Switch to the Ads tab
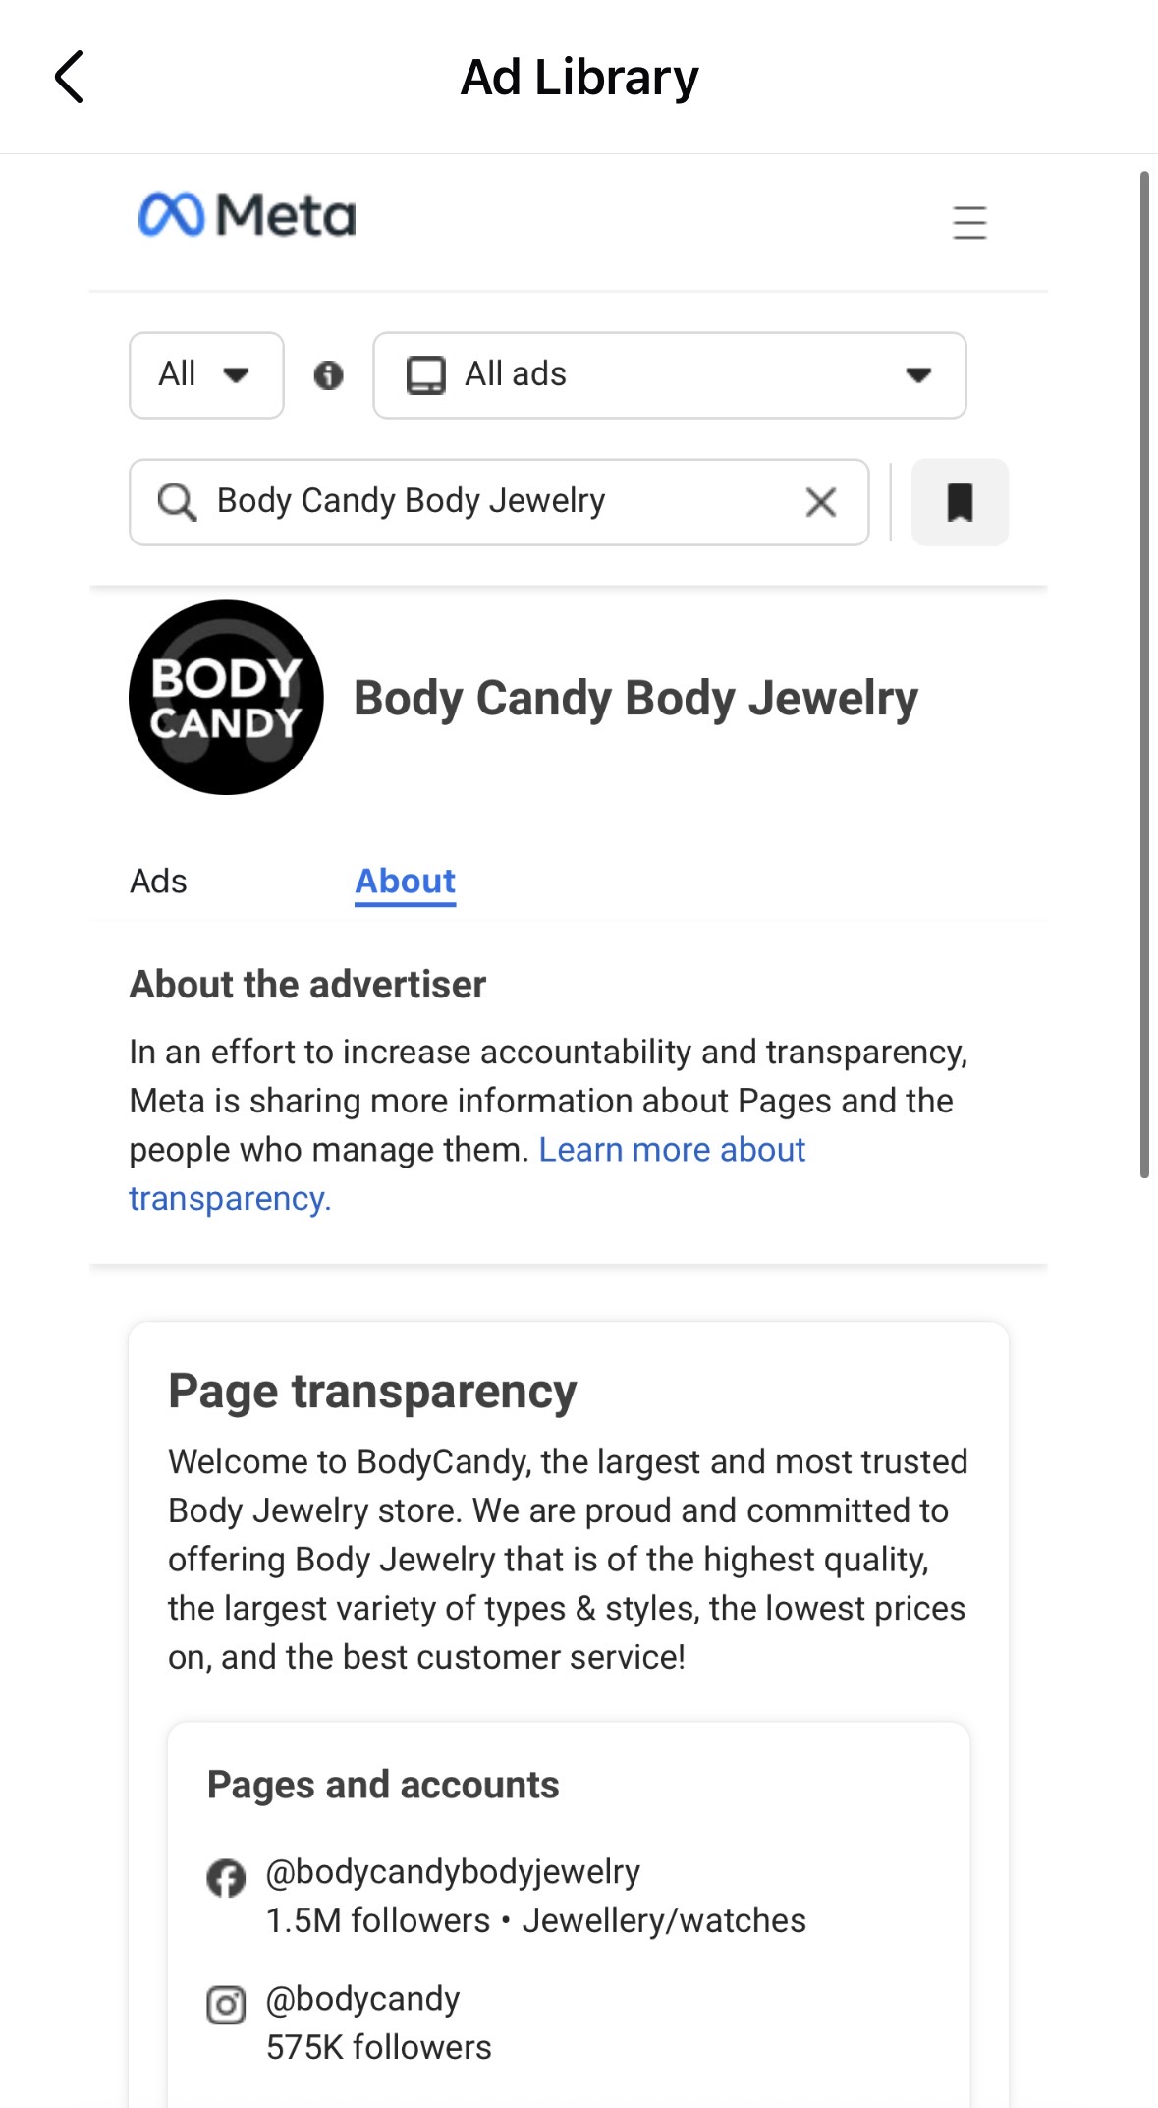Viewport: 1158px width, 2108px height. 158,882
